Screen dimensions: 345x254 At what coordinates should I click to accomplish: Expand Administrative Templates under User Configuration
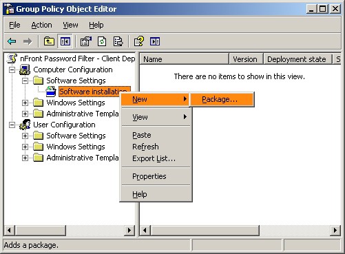pos(25,158)
